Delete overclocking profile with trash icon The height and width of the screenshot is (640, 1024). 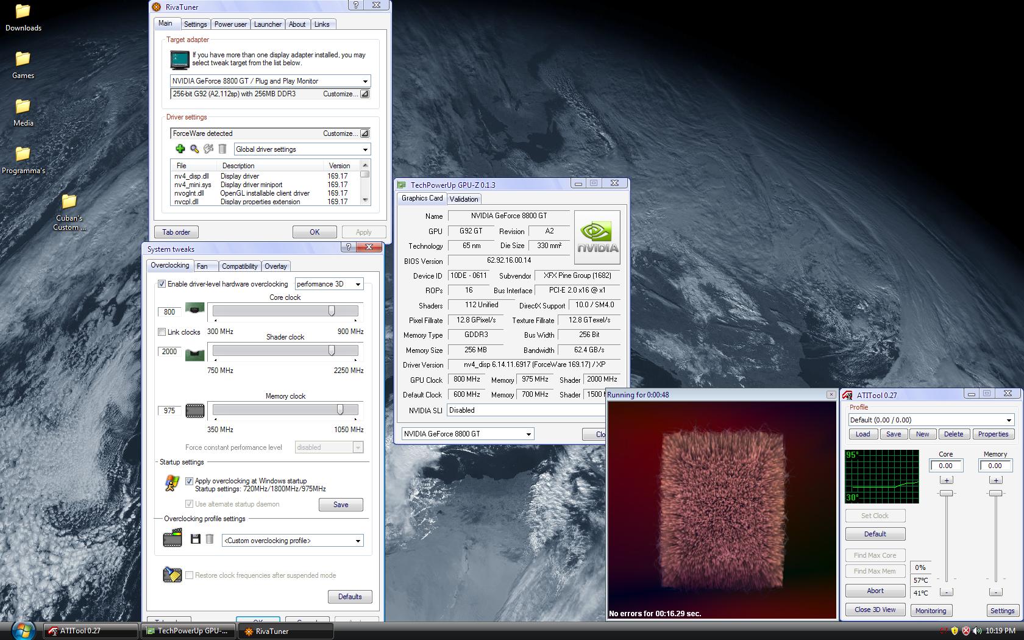coord(209,539)
